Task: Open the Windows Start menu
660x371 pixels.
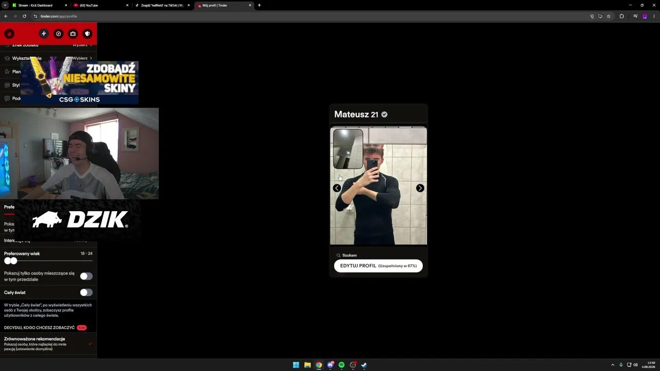Action: (296, 365)
